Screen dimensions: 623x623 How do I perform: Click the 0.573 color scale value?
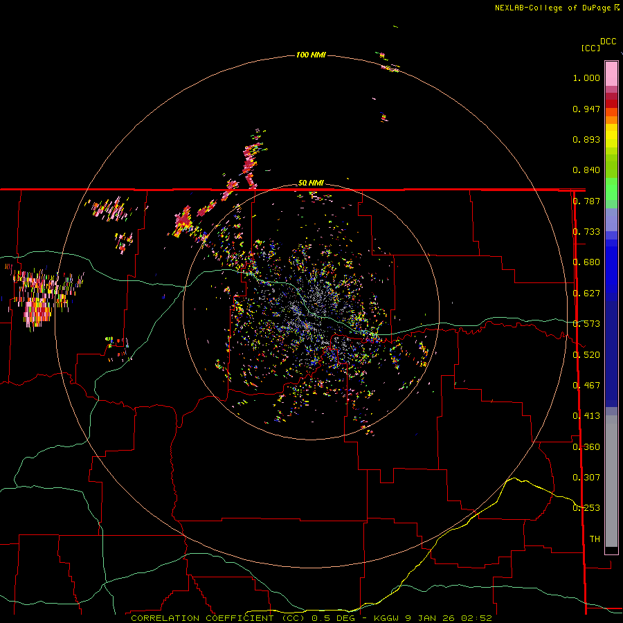coord(586,324)
